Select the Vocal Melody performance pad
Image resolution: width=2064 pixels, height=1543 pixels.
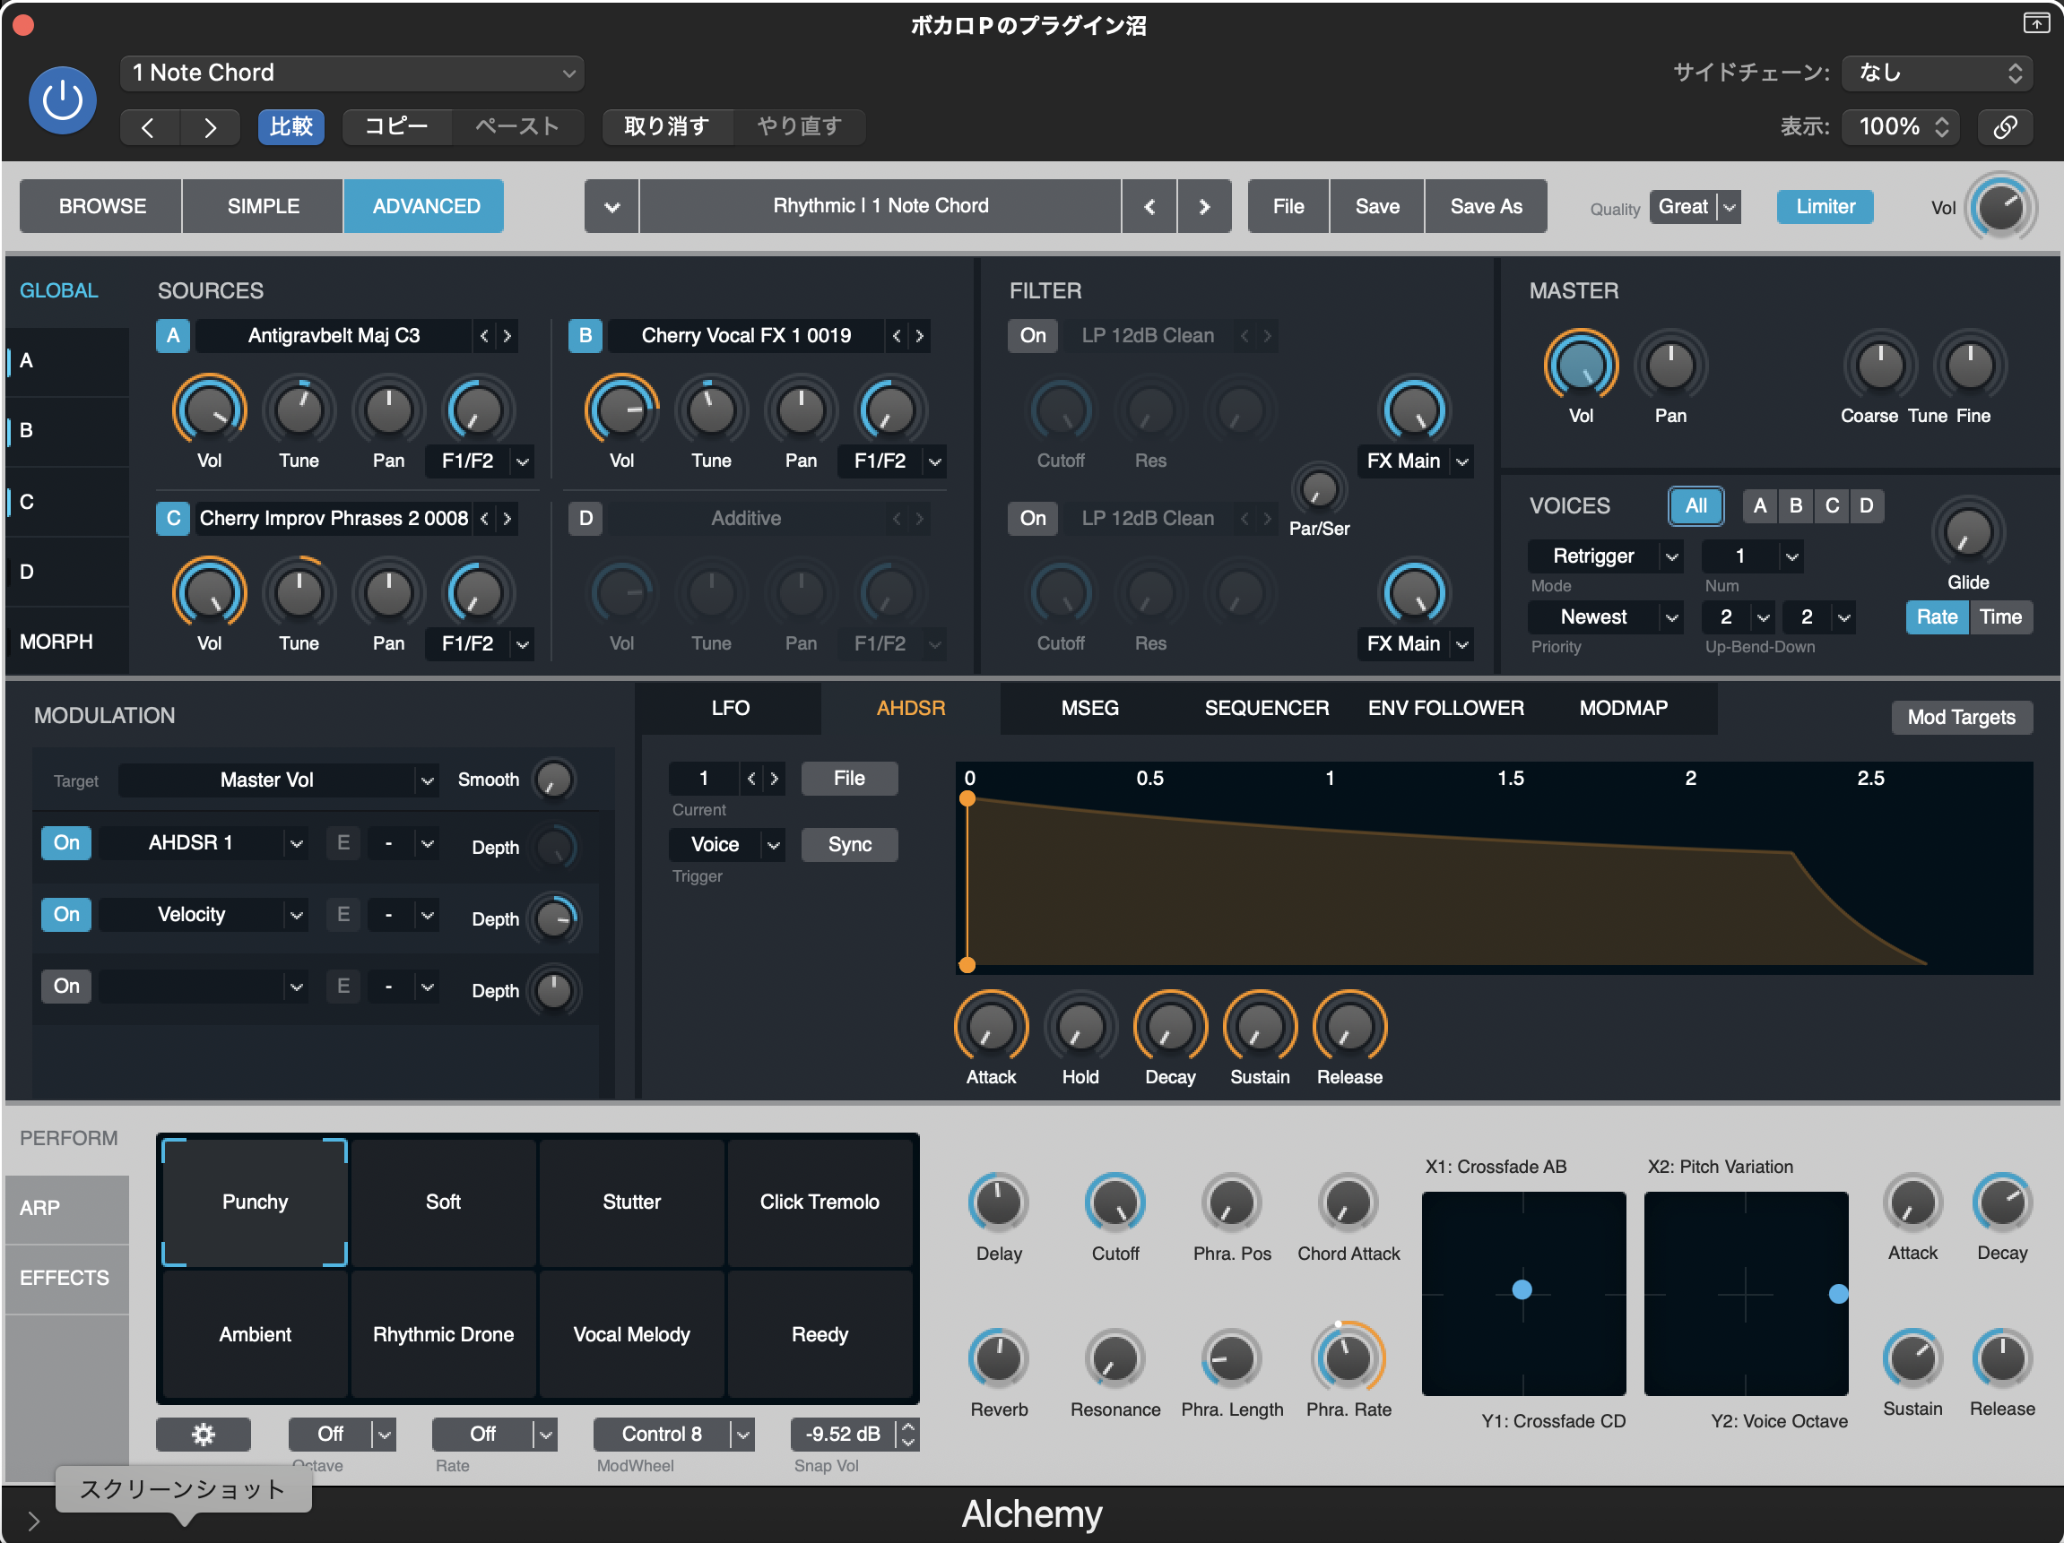[x=632, y=1335]
